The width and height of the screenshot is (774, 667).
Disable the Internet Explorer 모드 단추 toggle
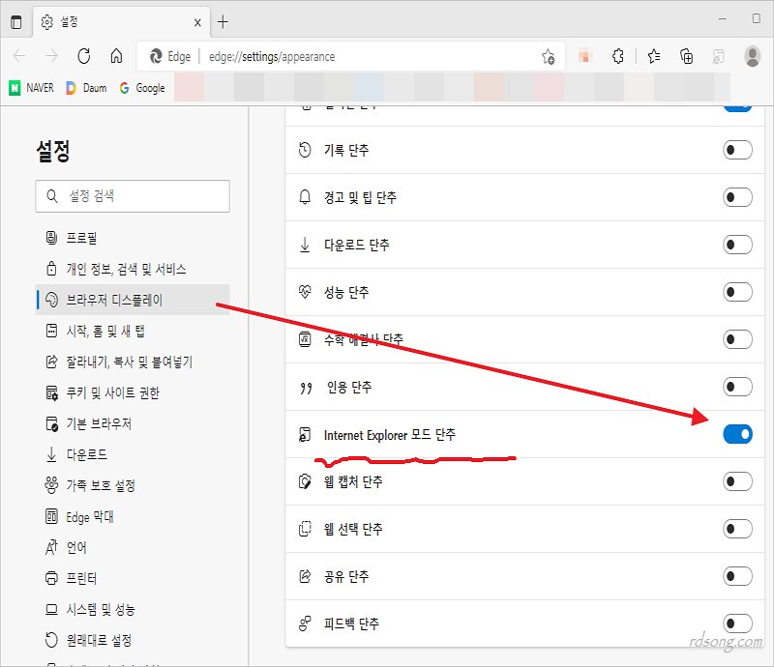pos(737,435)
